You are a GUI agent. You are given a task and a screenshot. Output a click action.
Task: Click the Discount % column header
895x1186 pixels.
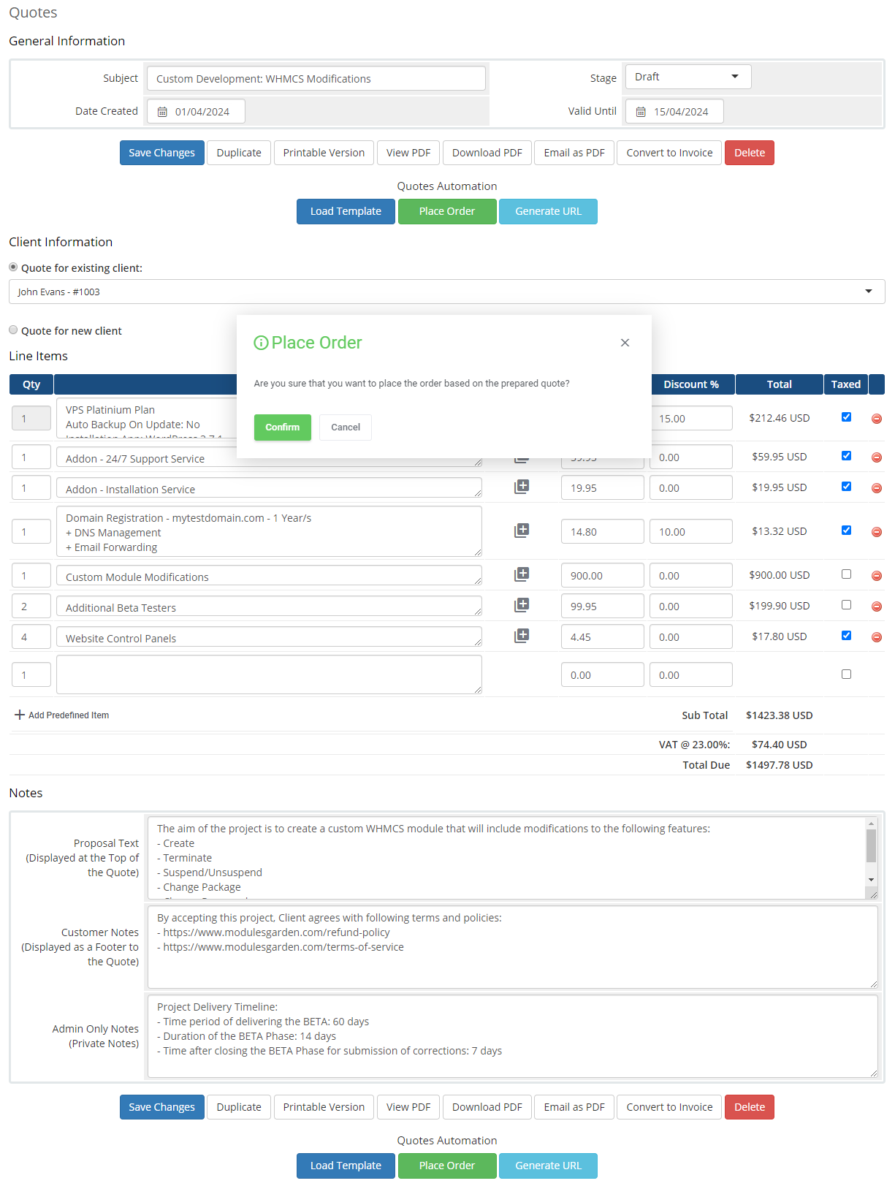691,384
